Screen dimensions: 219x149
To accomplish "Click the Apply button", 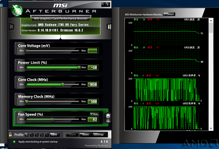I will coord(72,134).
